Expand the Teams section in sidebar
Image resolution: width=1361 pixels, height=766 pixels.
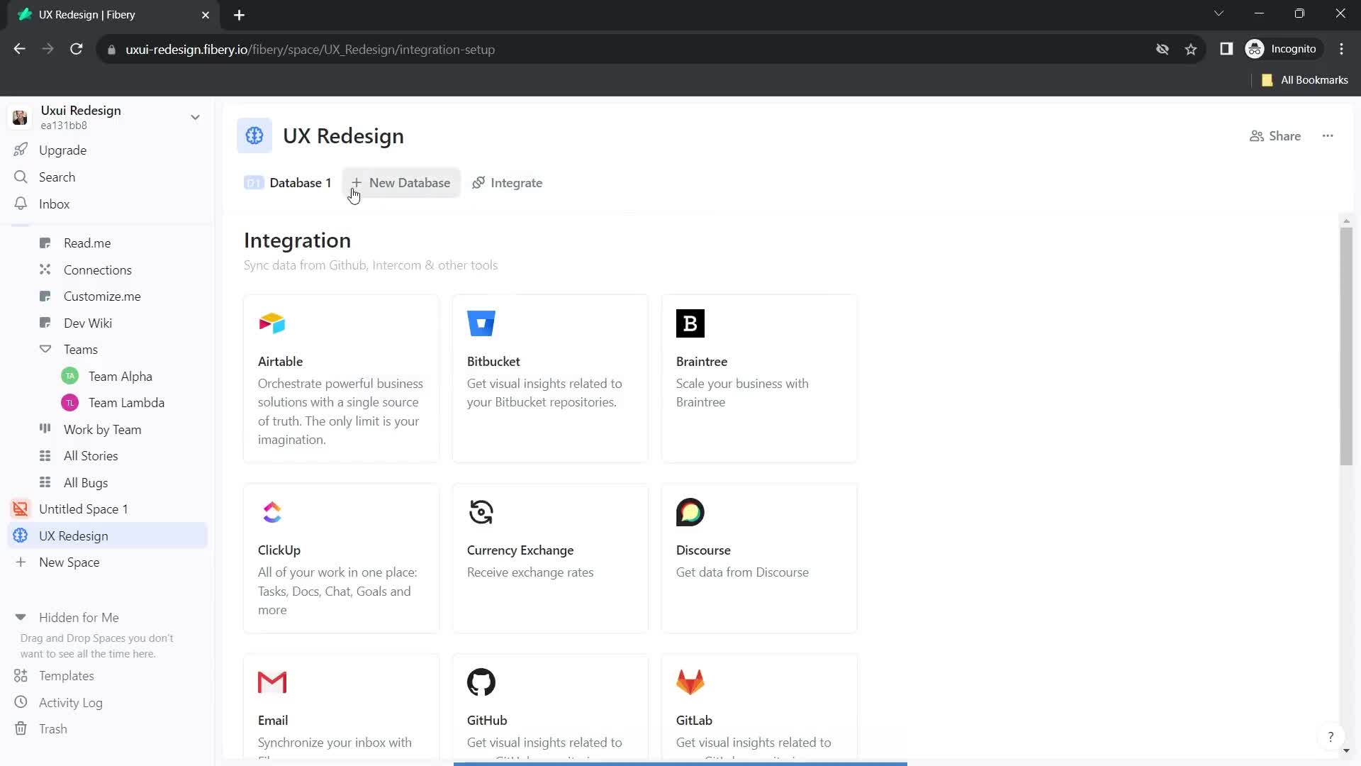click(45, 349)
